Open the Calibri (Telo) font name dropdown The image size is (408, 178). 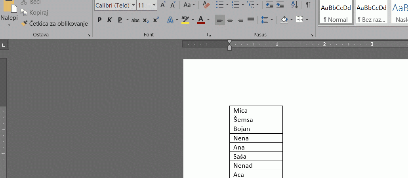click(133, 6)
